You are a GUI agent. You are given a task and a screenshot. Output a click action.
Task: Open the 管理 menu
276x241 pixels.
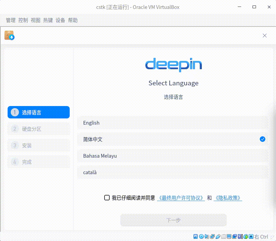[x=10, y=20]
